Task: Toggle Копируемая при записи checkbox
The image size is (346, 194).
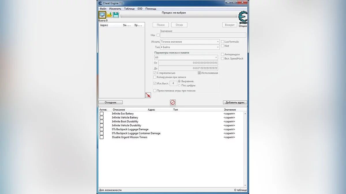Action: 155,77
